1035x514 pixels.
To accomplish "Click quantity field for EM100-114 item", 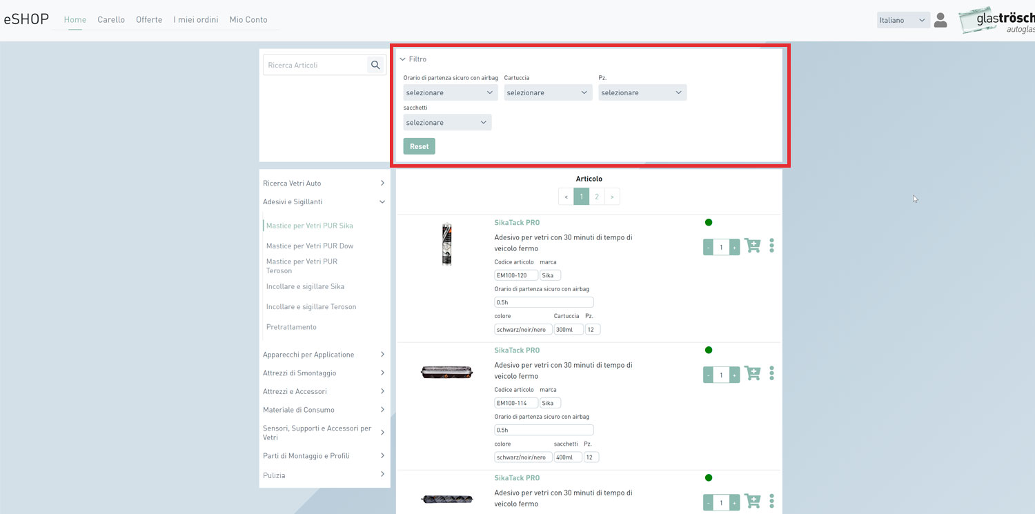I will 721,375.
